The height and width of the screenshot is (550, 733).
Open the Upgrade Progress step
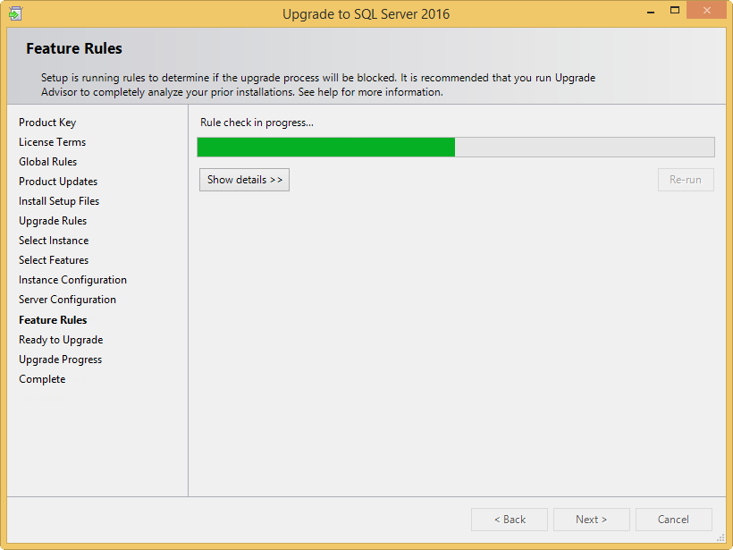point(60,360)
